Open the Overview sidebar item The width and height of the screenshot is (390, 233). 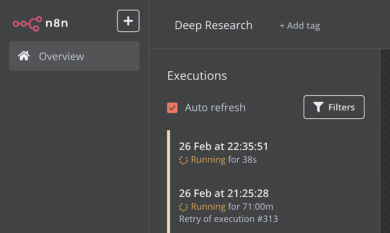74,56
